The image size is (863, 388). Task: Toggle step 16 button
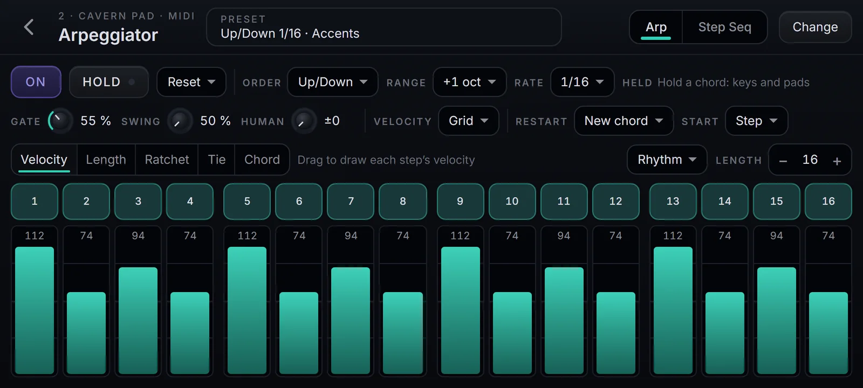click(x=828, y=202)
